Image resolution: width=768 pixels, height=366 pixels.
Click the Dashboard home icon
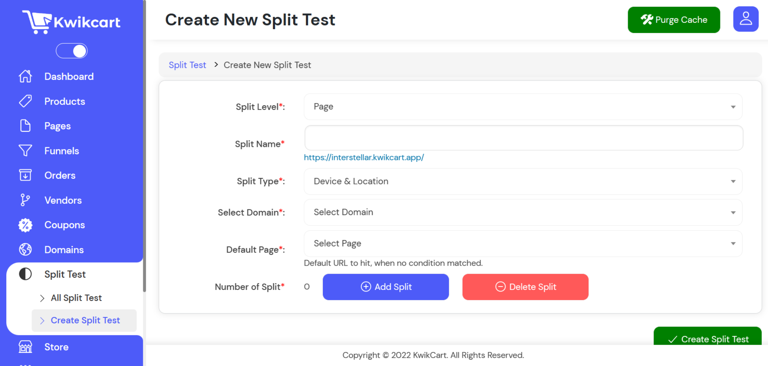(25, 76)
